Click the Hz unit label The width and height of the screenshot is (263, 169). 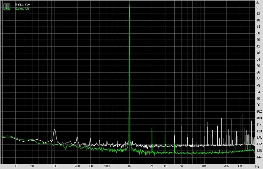pos(257,166)
